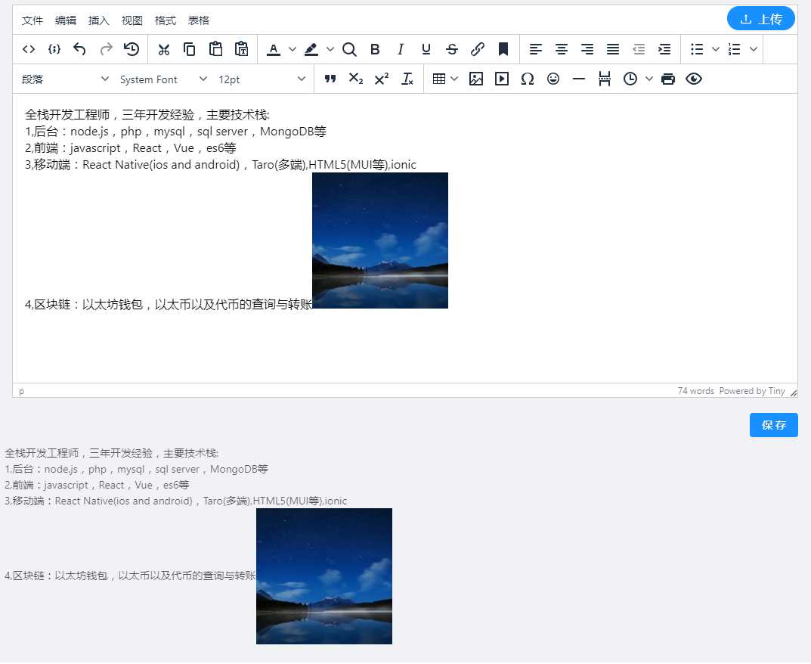Viewport: 811px width, 664px height.
Task: Expand numbered list style options
Action: point(754,49)
